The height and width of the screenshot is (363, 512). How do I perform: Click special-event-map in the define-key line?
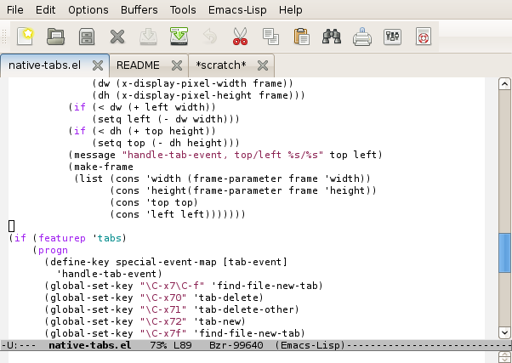point(166,262)
